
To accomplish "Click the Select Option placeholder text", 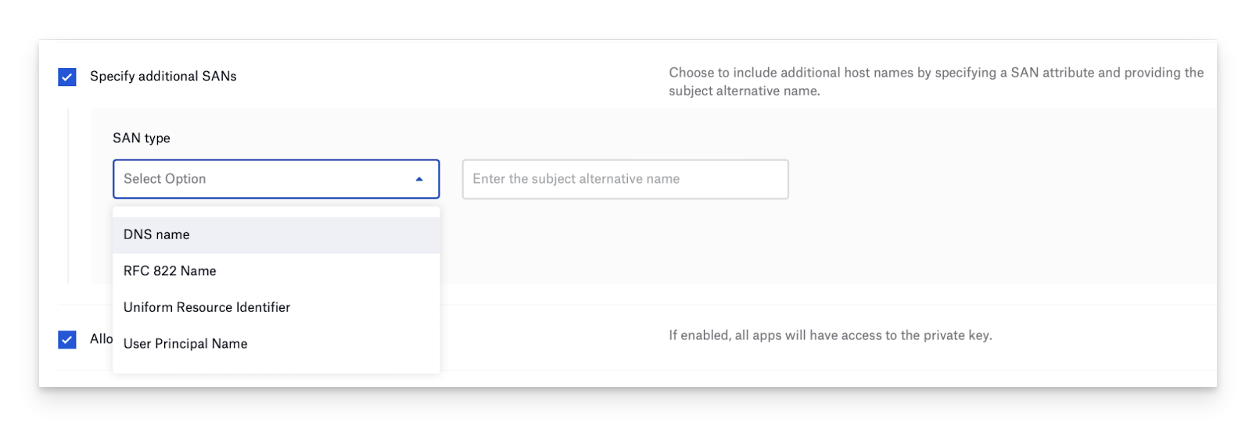I will point(165,179).
